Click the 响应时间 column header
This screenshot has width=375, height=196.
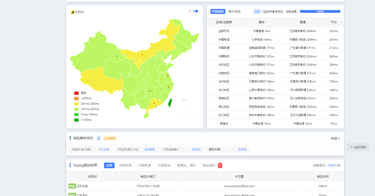tap(323, 176)
